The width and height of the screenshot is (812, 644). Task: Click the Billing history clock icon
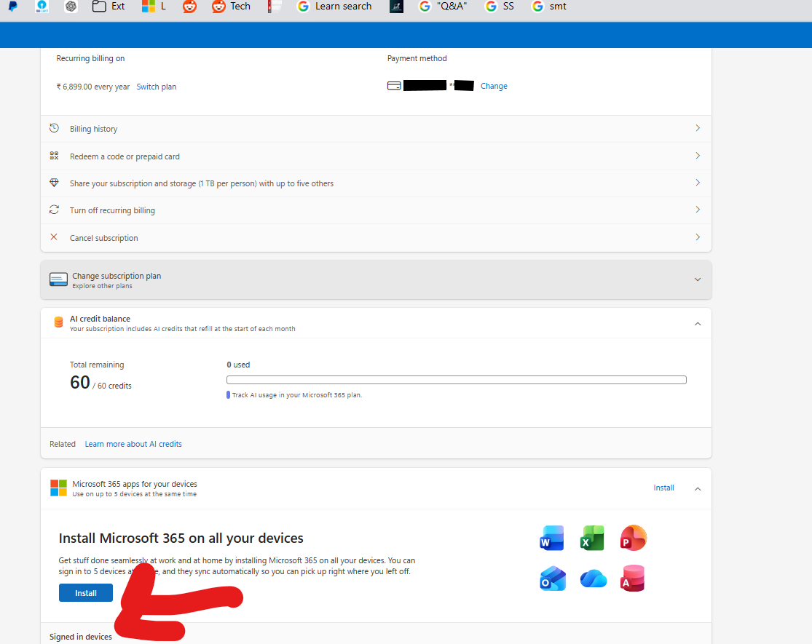(x=54, y=128)
